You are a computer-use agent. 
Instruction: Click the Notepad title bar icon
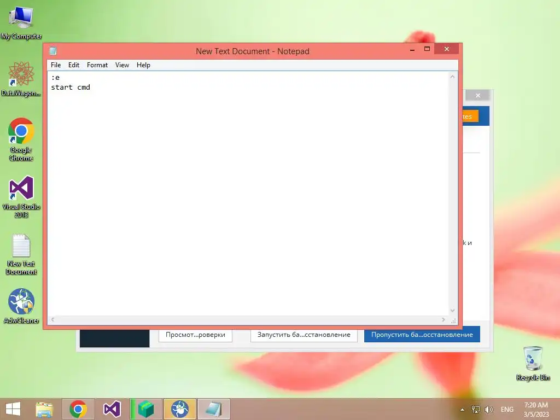[x=53, y=51]
